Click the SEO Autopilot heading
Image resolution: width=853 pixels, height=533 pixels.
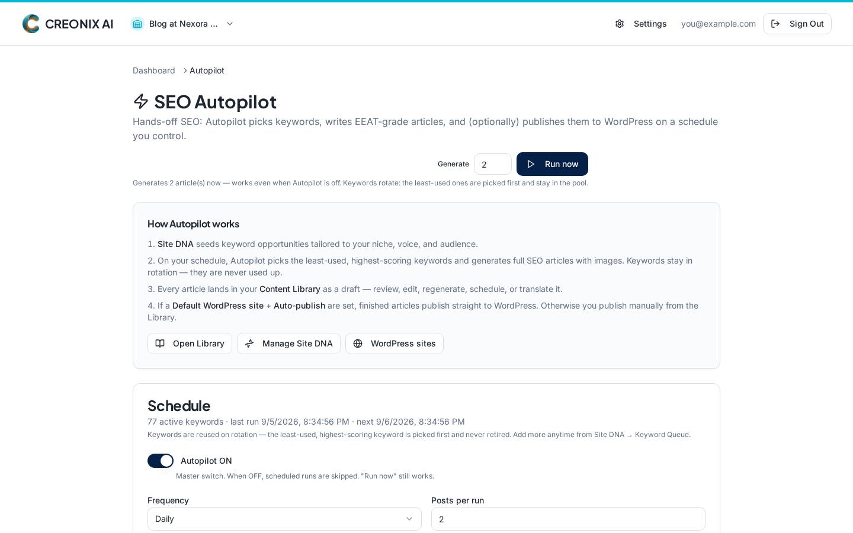(x=215, y=102)
